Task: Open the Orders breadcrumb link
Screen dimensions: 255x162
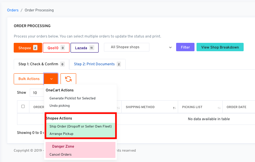Action: click(x=13, y=10)
